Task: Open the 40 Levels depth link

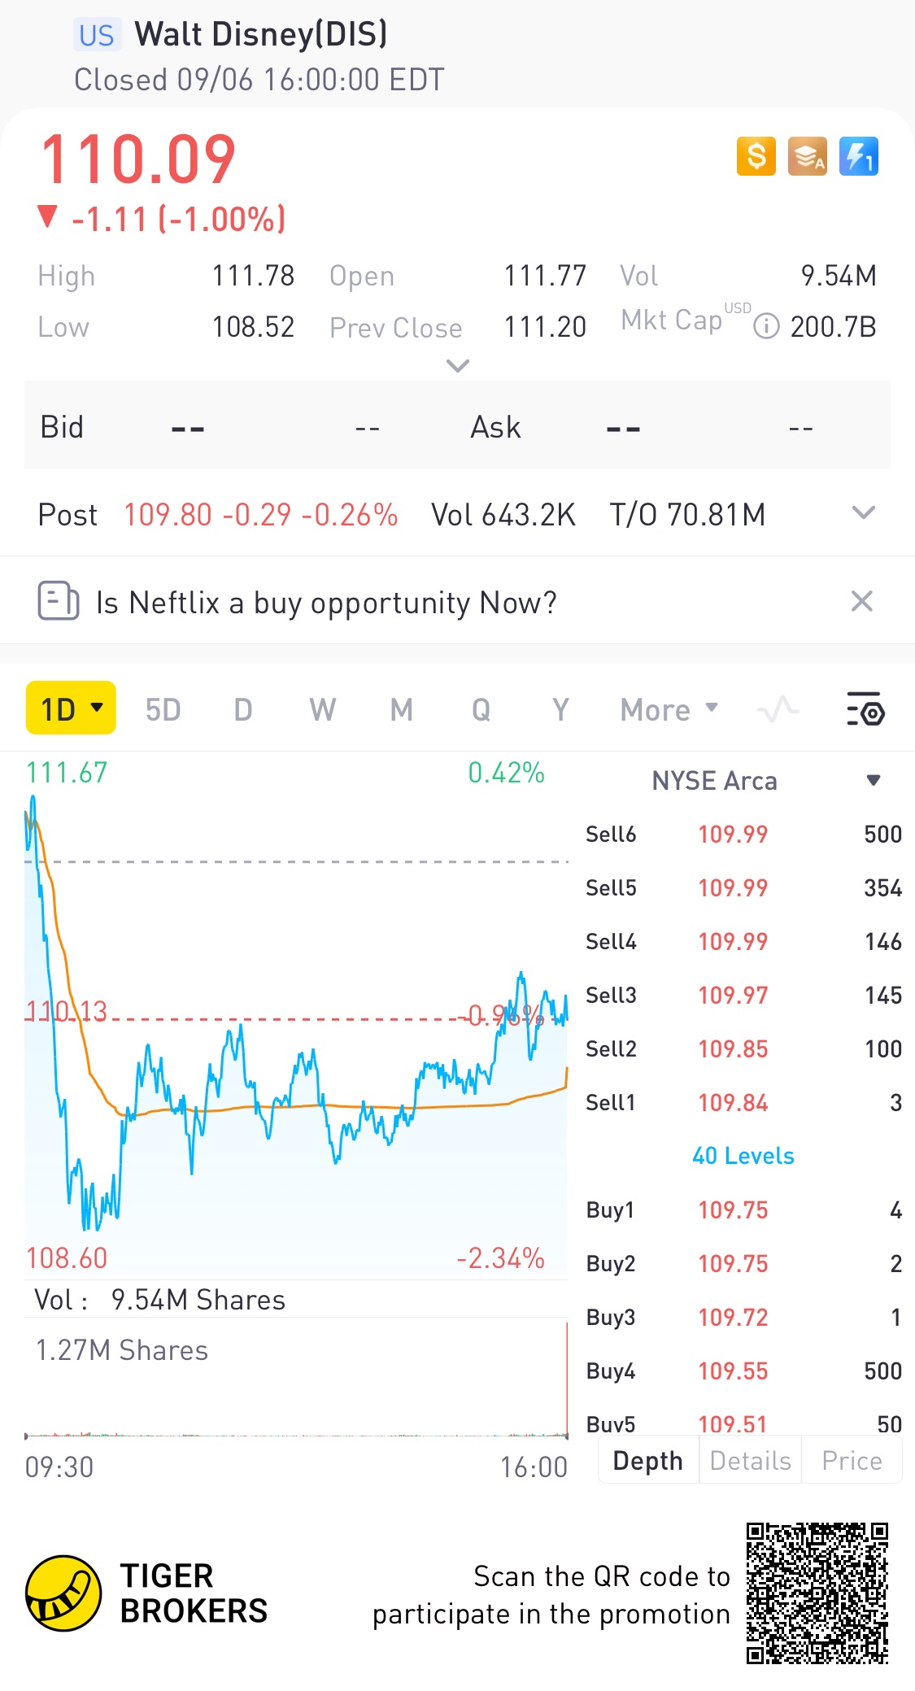Action: [743, 1156]
